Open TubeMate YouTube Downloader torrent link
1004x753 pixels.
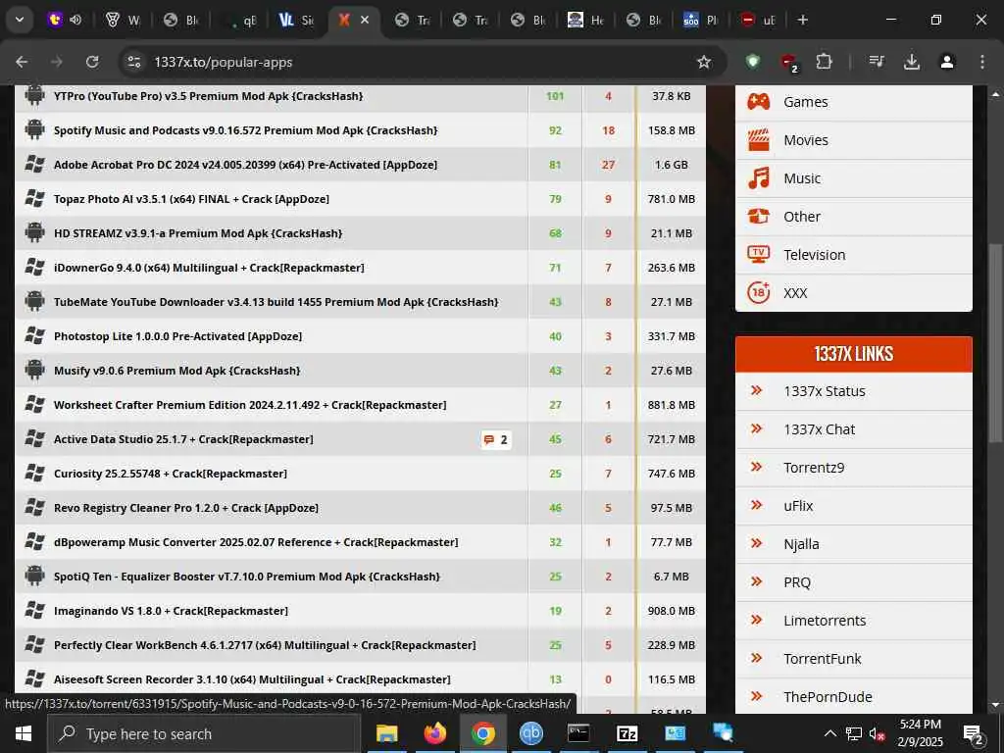click(276, 302)
